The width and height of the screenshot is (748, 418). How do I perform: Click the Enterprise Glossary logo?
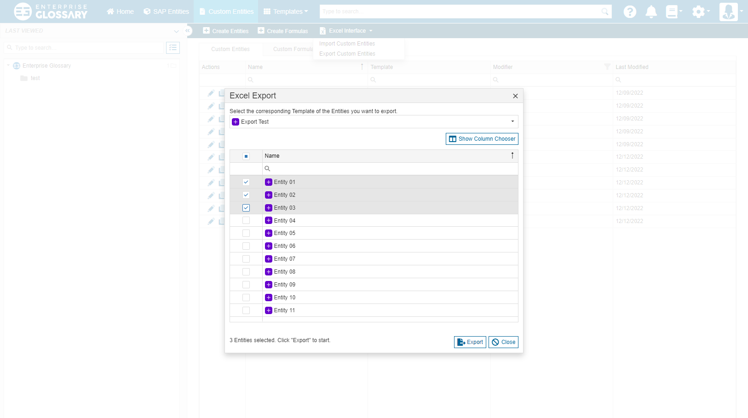51,11
